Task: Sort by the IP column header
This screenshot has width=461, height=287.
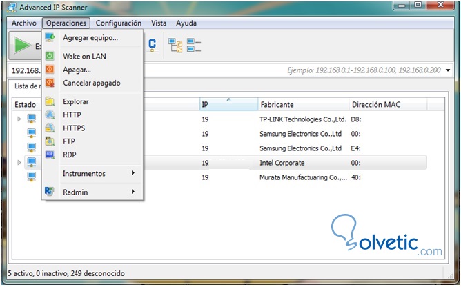Action: pyautogui.click(x=228, y=104)
